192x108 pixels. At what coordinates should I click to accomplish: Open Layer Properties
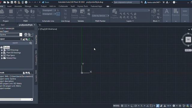coord(115,14)
